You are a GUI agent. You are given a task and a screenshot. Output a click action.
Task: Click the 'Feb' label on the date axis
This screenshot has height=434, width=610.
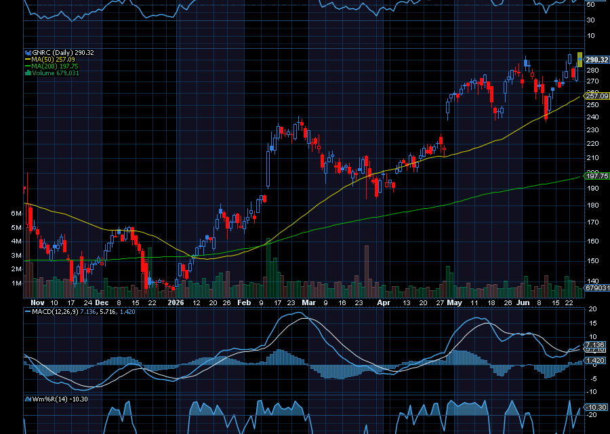coord(244,303)
